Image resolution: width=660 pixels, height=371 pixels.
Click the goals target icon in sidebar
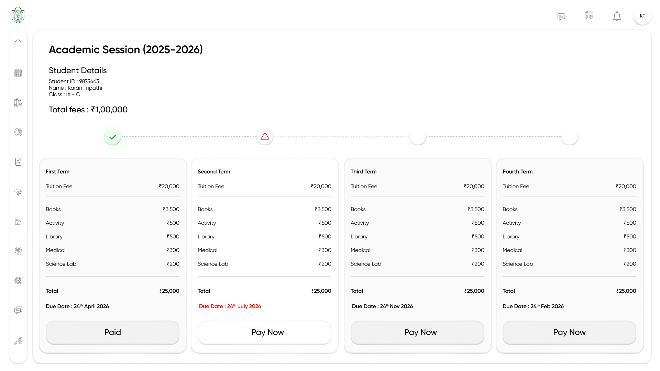18,251
